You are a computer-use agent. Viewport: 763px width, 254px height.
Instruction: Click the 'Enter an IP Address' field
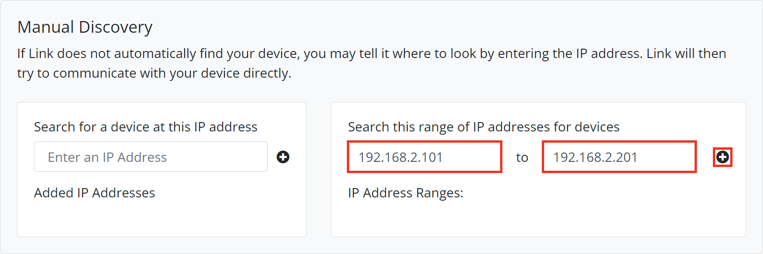(150, 157)
